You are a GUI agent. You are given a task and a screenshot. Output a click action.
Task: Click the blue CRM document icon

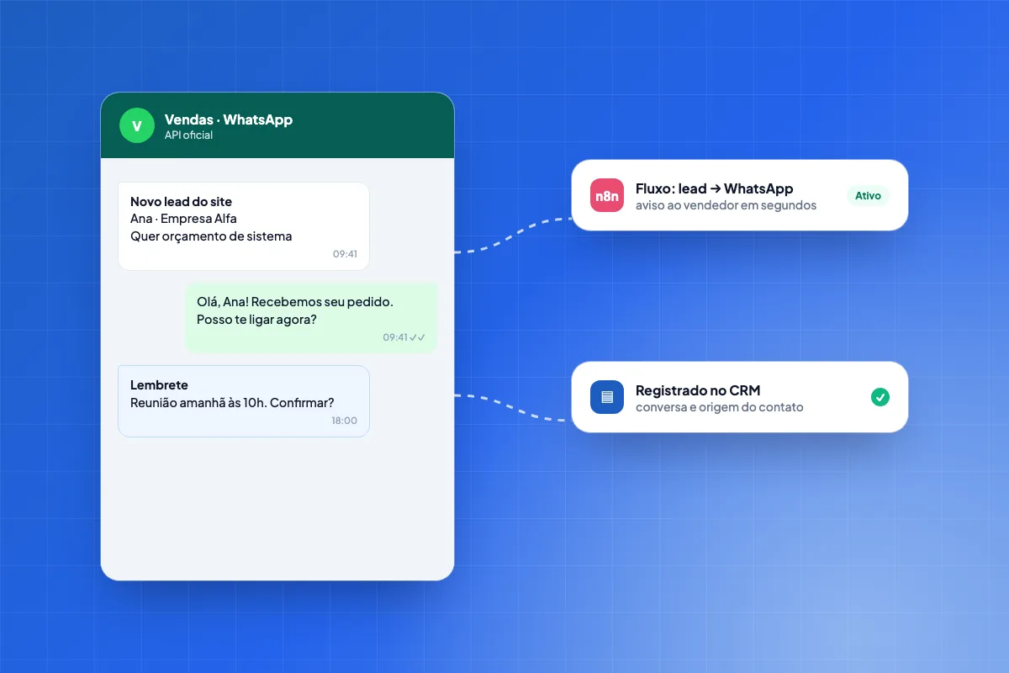point(607,397)
